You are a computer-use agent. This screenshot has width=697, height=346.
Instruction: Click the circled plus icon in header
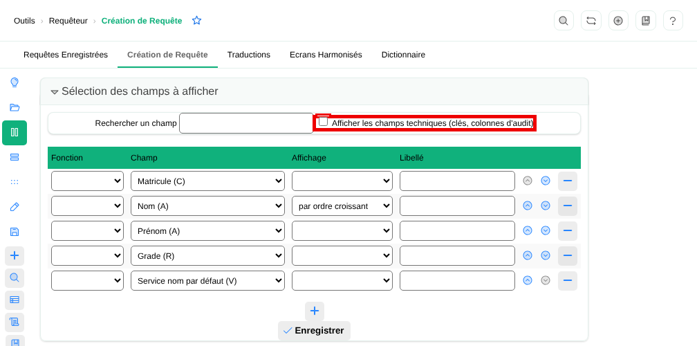click(x=618, y=21)
